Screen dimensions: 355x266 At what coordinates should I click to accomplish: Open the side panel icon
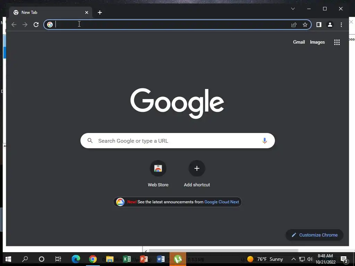coord(319,25)
